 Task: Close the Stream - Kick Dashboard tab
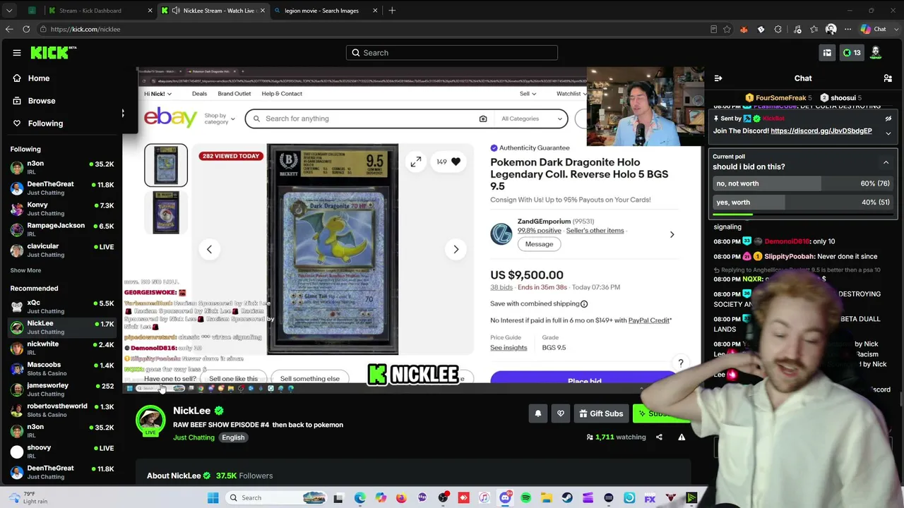[x=150, y=11]
